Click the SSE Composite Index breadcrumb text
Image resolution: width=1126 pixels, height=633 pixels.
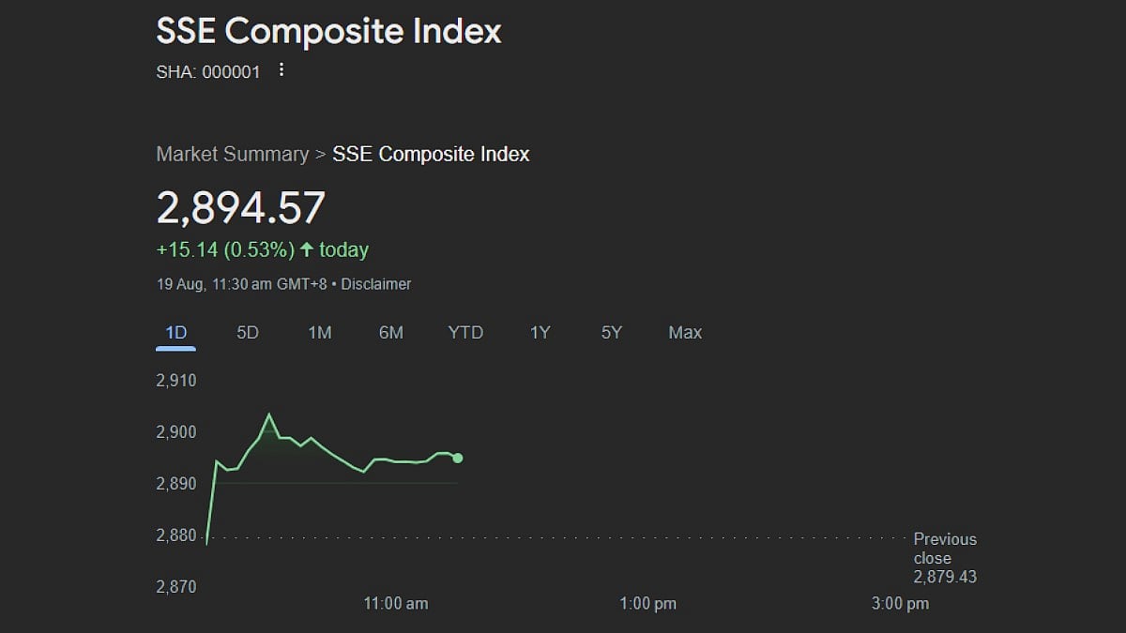(431, 154)
